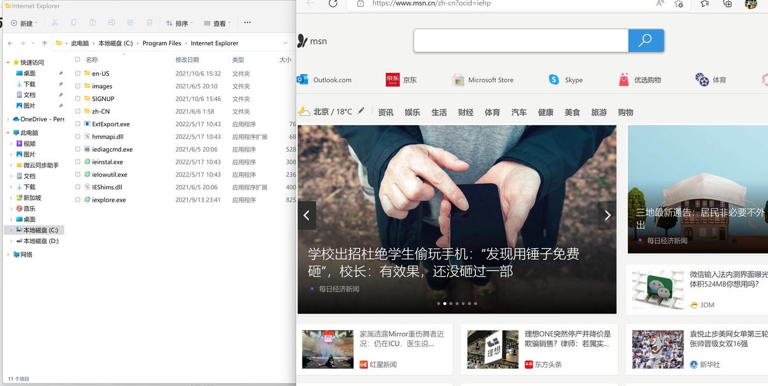The image size is (768, 386).
Task: Select the 财经 tab on MSN
Action: point(465,112)
